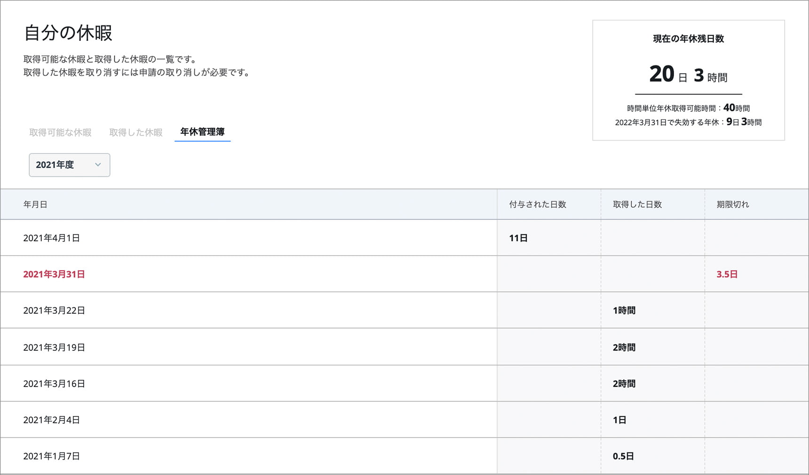Click the 2022年3月31日で失効する年休 line
Viewport: 809px width, 475px height.
(689, 122)
